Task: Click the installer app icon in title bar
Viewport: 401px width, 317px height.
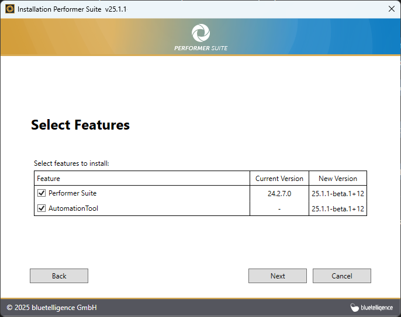Action: click(x=10, y=9)
